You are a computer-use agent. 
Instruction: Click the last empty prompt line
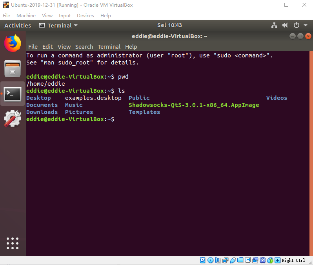pos(71,119)
